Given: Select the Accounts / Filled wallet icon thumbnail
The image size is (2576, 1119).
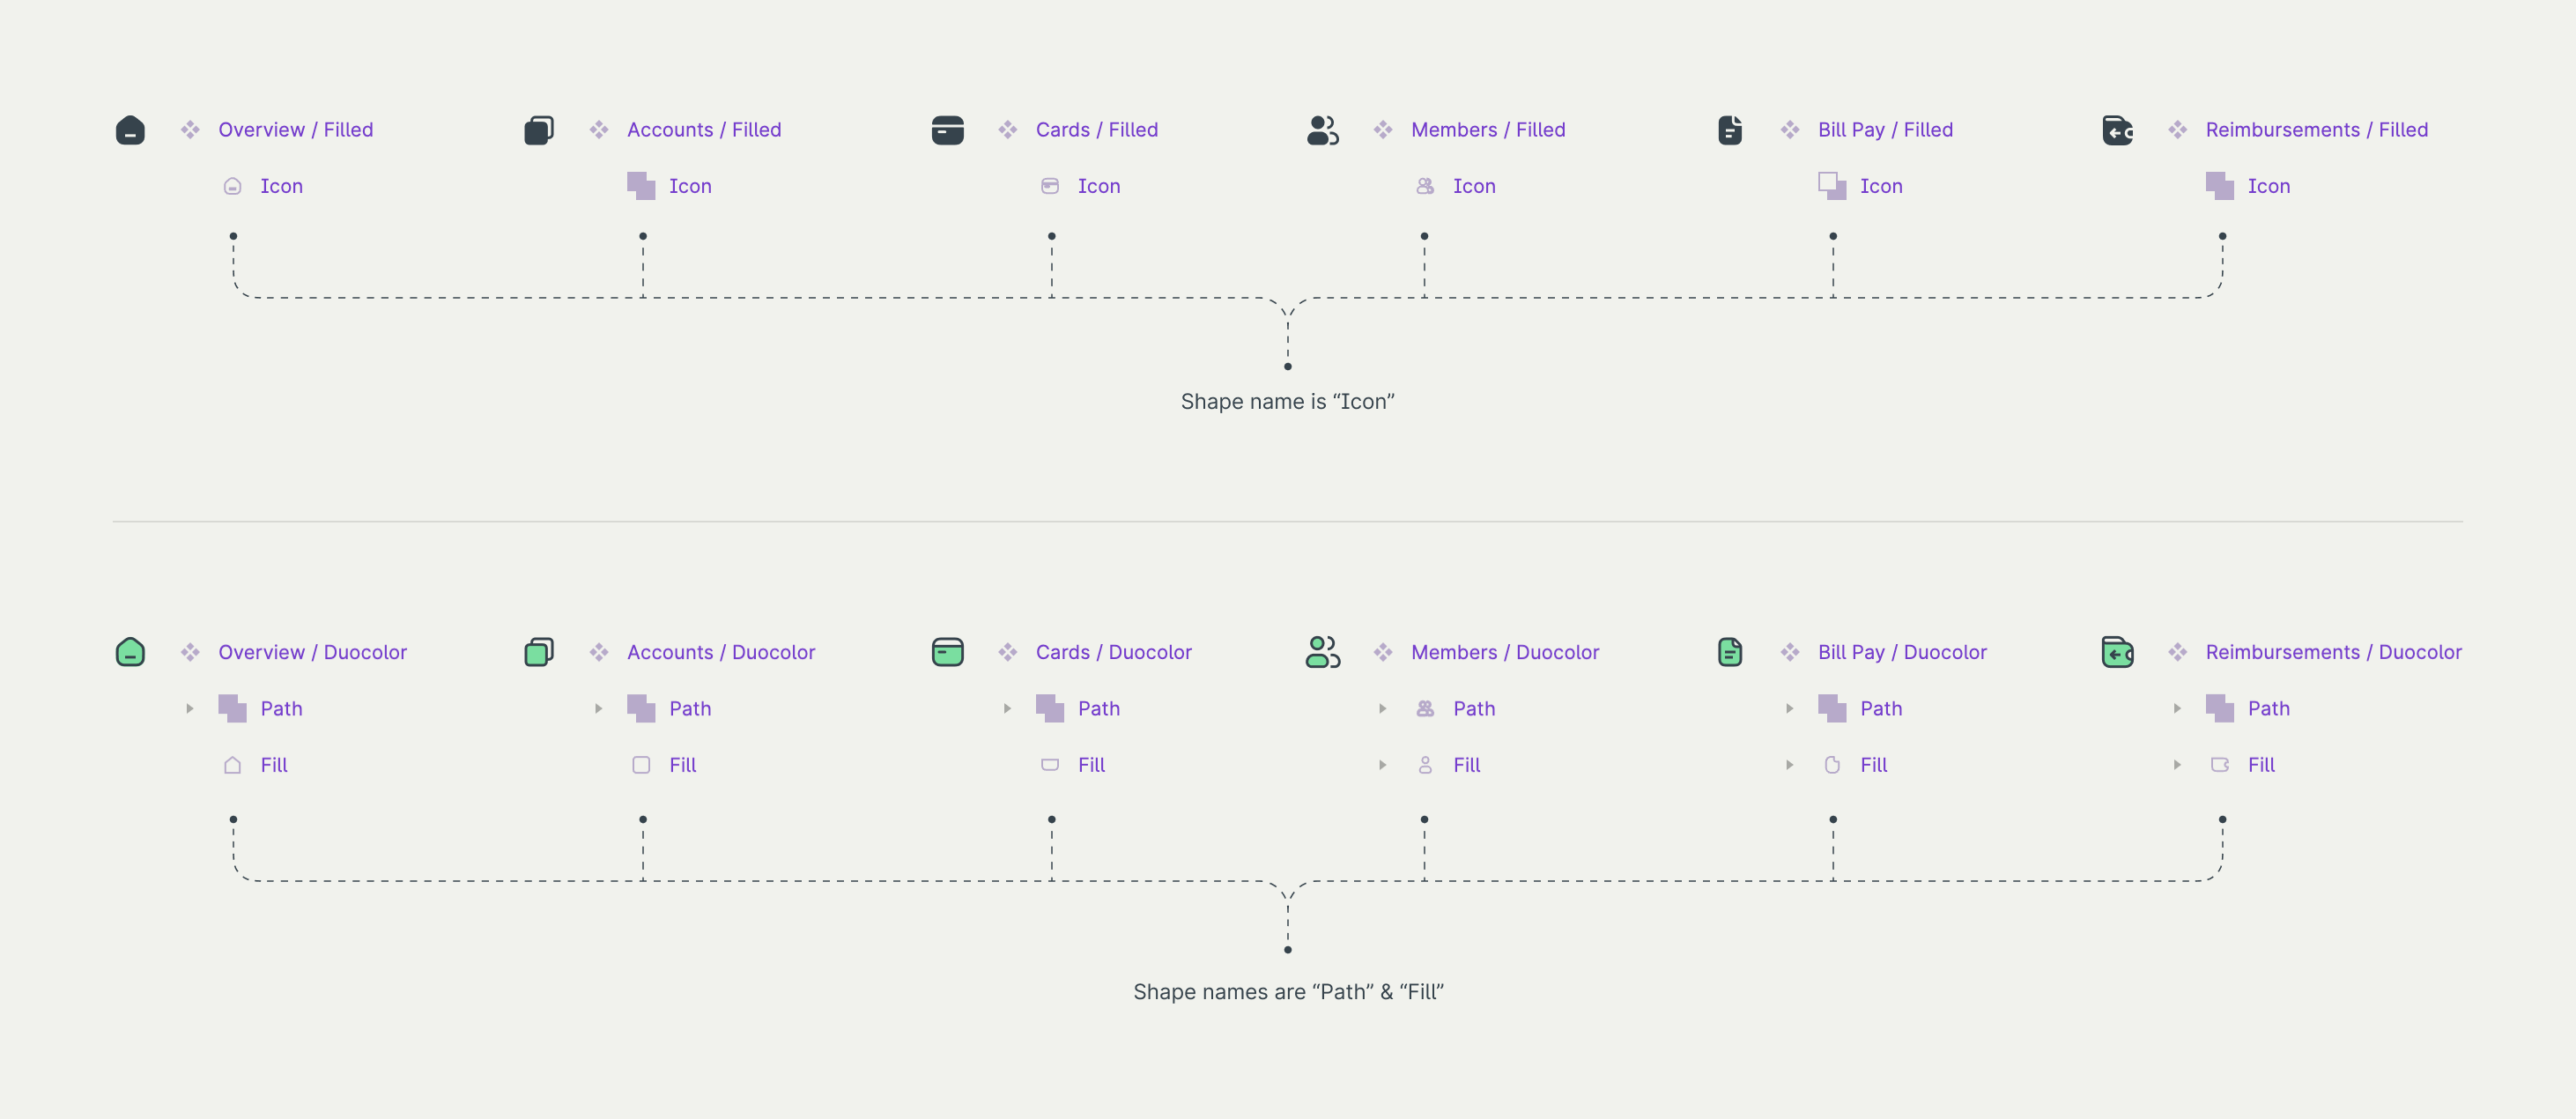Looking at the screenshot, I should [539, 129].
